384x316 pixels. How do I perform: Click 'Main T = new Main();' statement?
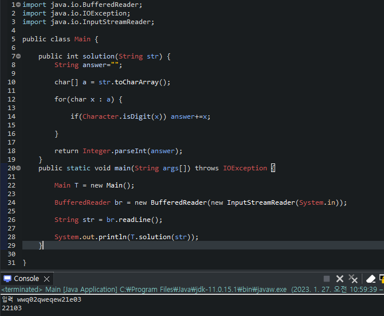(x=95, y=185)
